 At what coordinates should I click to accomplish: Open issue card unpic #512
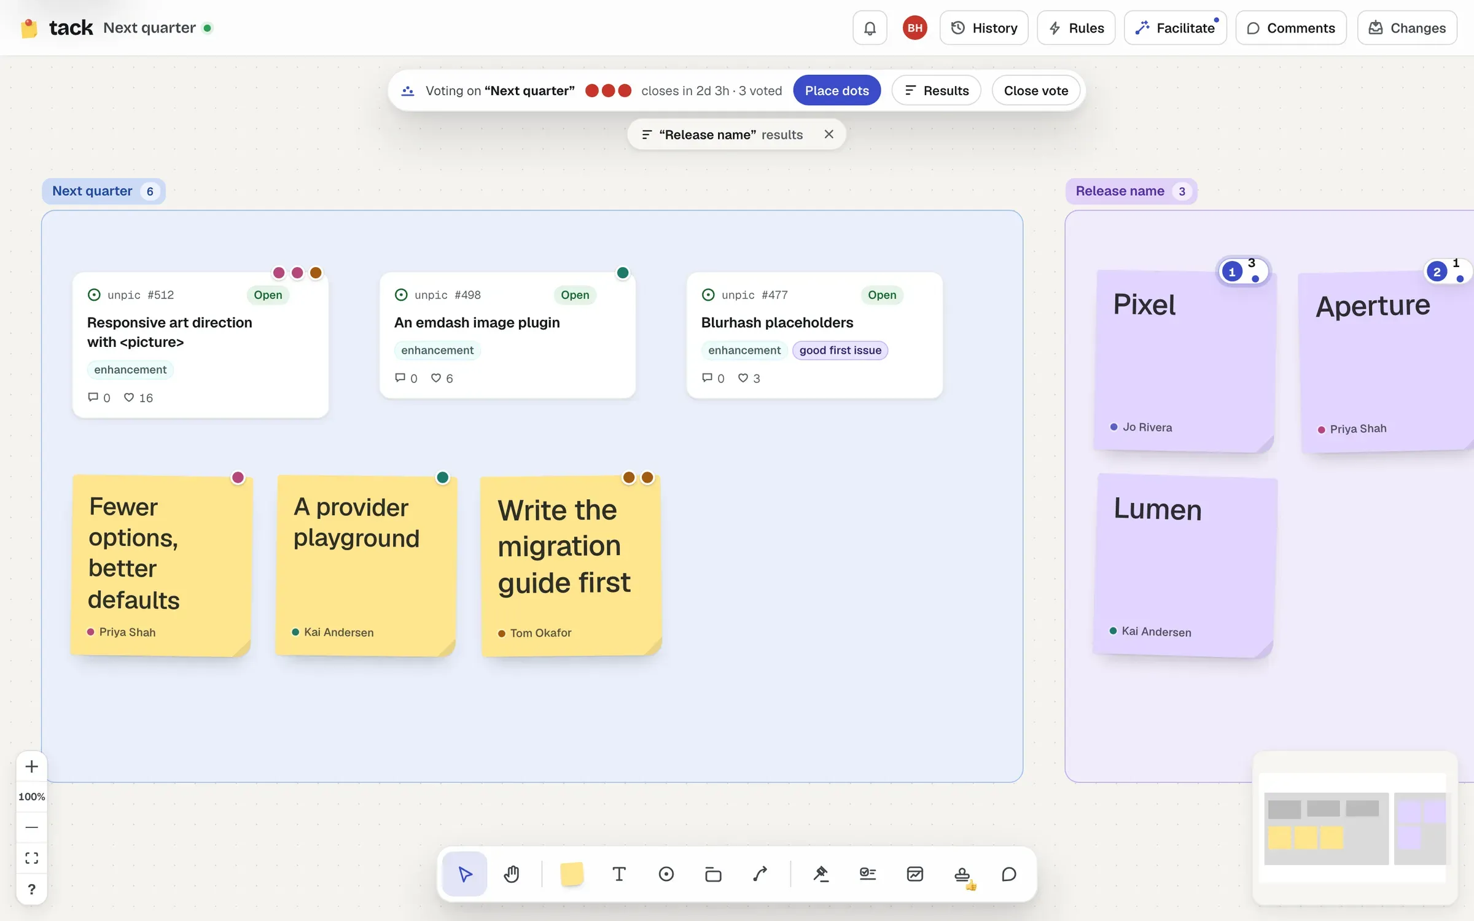200,345
